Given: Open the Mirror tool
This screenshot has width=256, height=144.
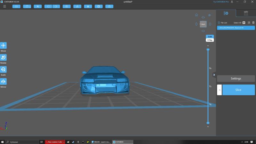Looking at the screenshot, I should point(3,81).
